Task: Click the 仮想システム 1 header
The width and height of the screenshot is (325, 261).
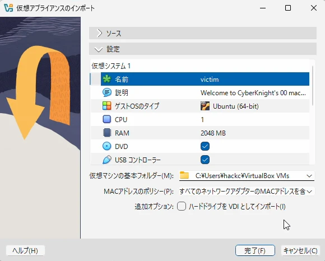Action: (111, 66)
